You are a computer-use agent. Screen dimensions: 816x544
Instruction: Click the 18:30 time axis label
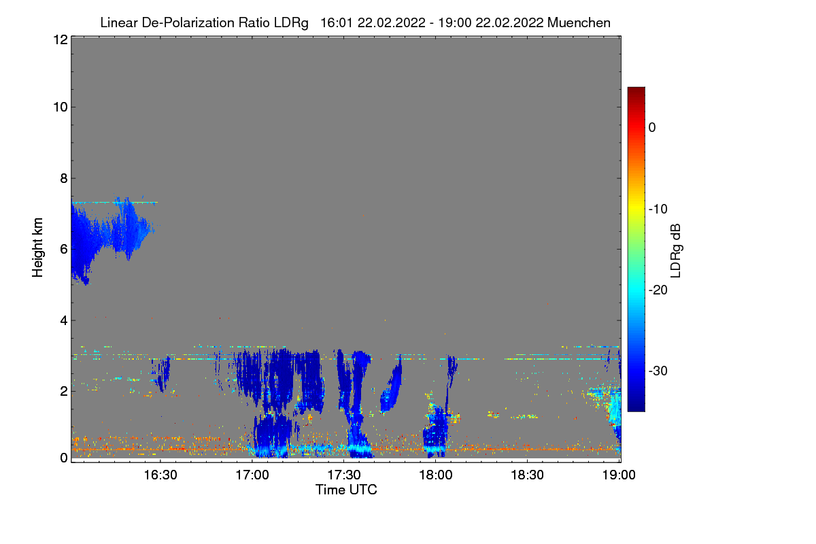tap(527, 475)
